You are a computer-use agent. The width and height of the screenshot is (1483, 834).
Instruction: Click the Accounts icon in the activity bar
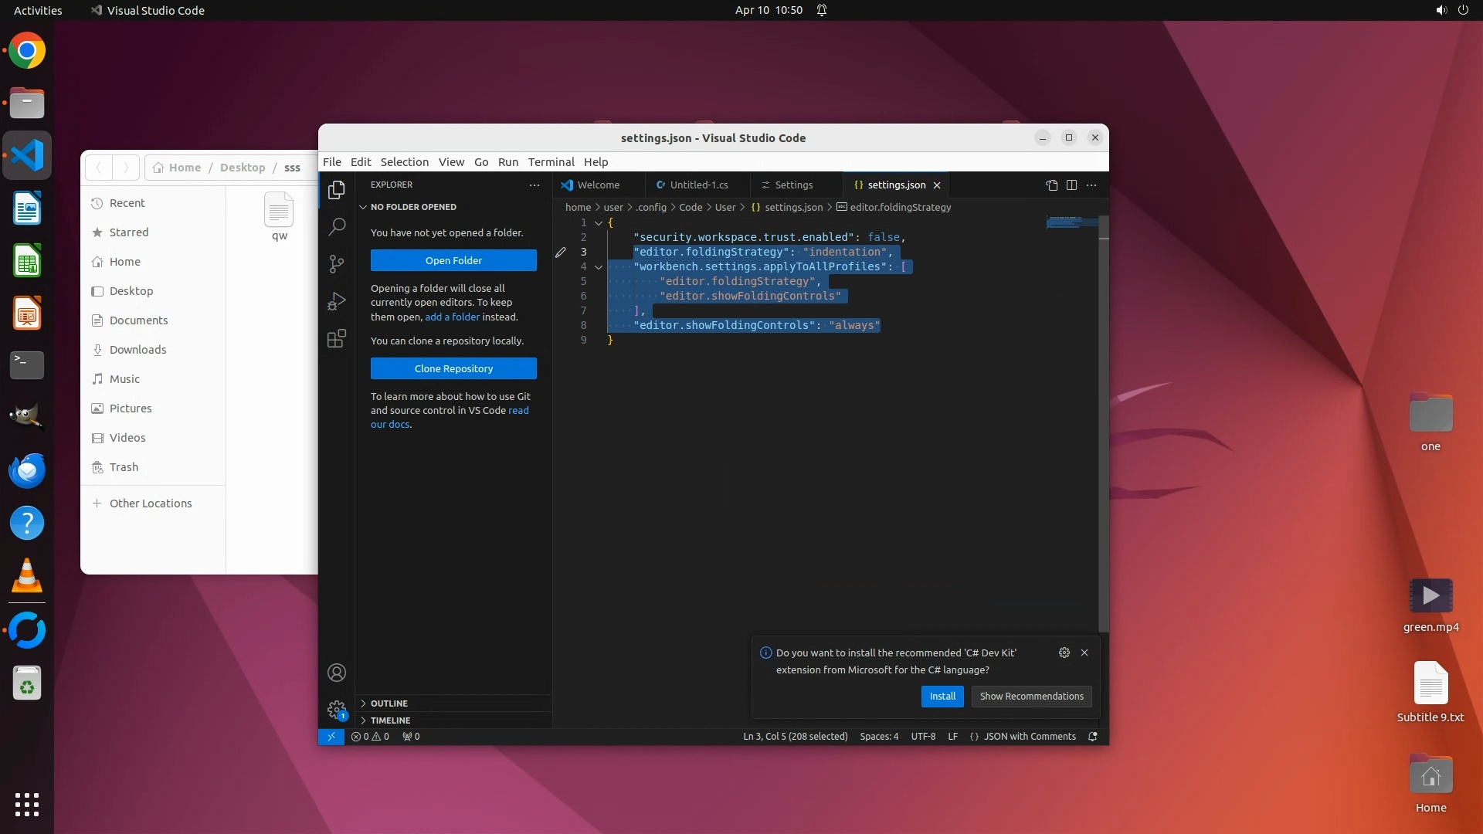coord(337,673)
